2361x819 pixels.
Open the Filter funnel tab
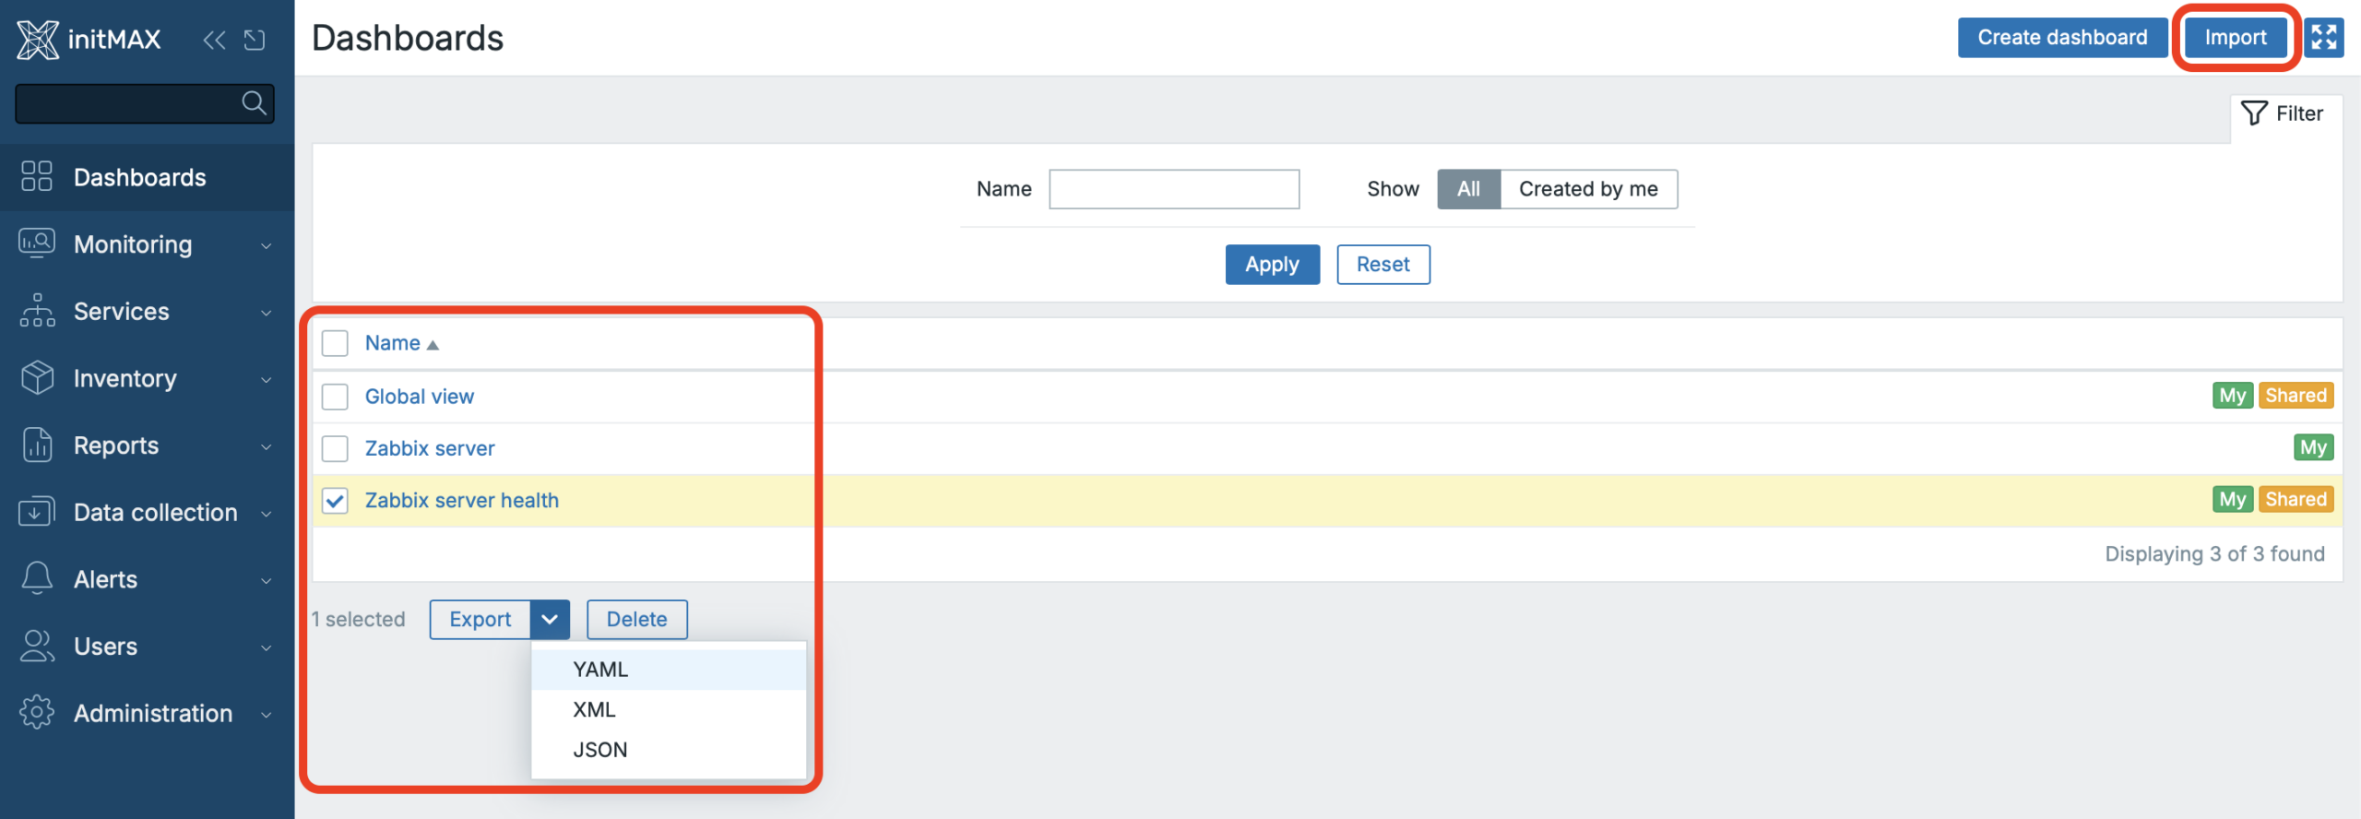2284,113
